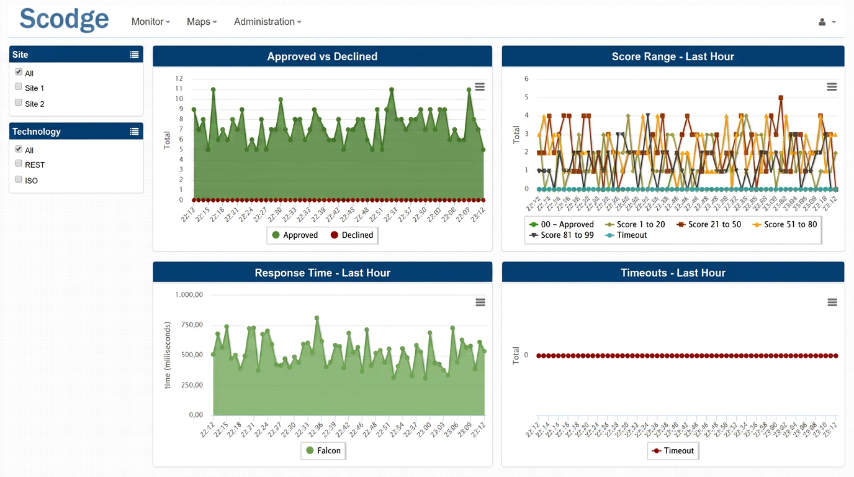
Task: Click the time (milliseconds) axis title
Action: (167, 355)
